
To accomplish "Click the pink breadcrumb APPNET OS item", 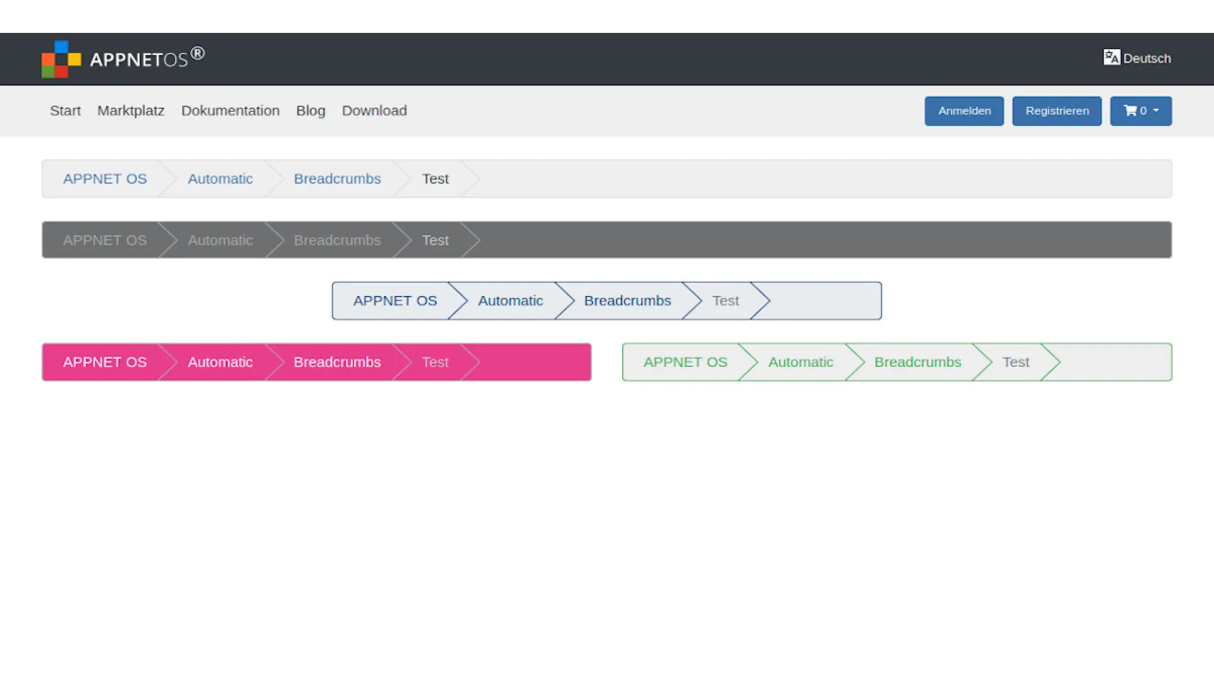I will click(x=104, y=361).
